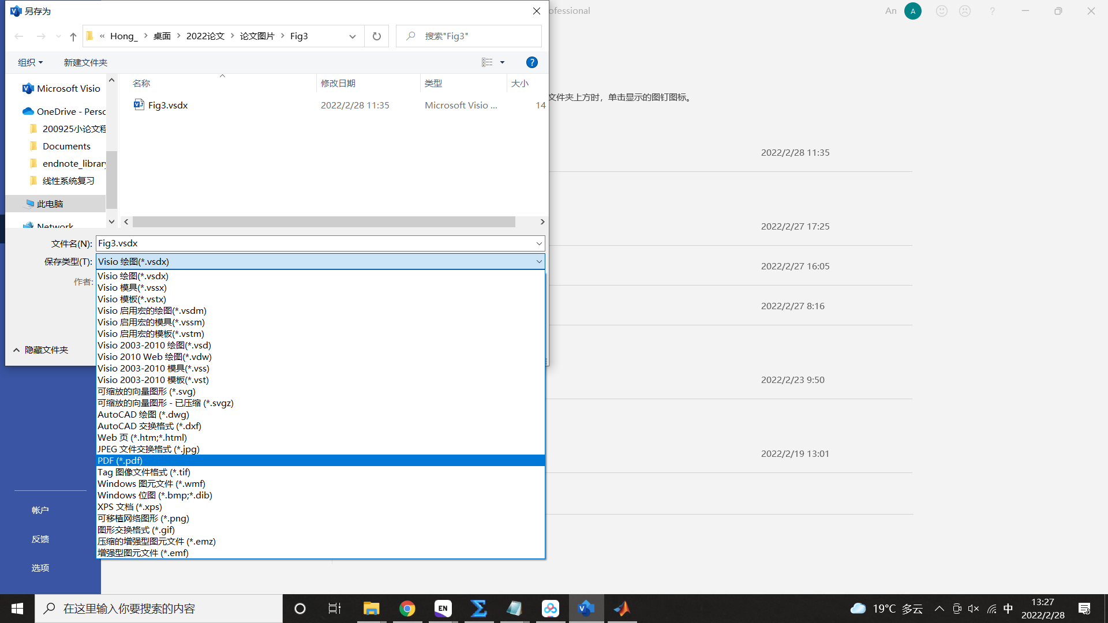
Task: Click the search Fig3 input box
Action: click(x=469, y=36)
